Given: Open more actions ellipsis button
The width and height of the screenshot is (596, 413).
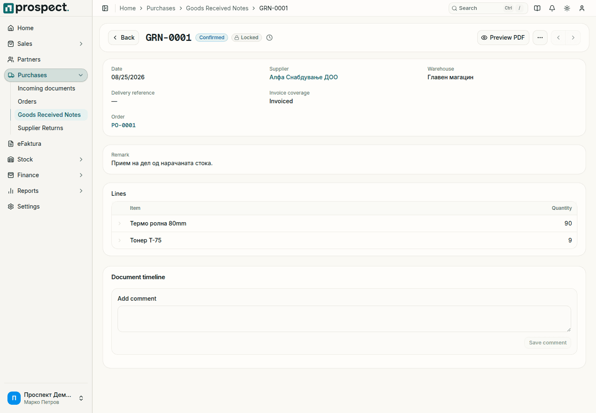Looking at the screenshot, I should pos(540,38).
